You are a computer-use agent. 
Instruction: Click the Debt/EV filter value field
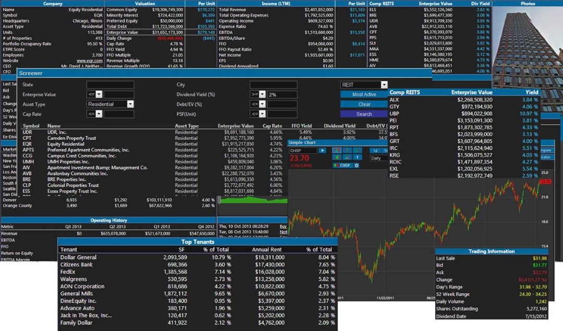click(x=282, y=104)
